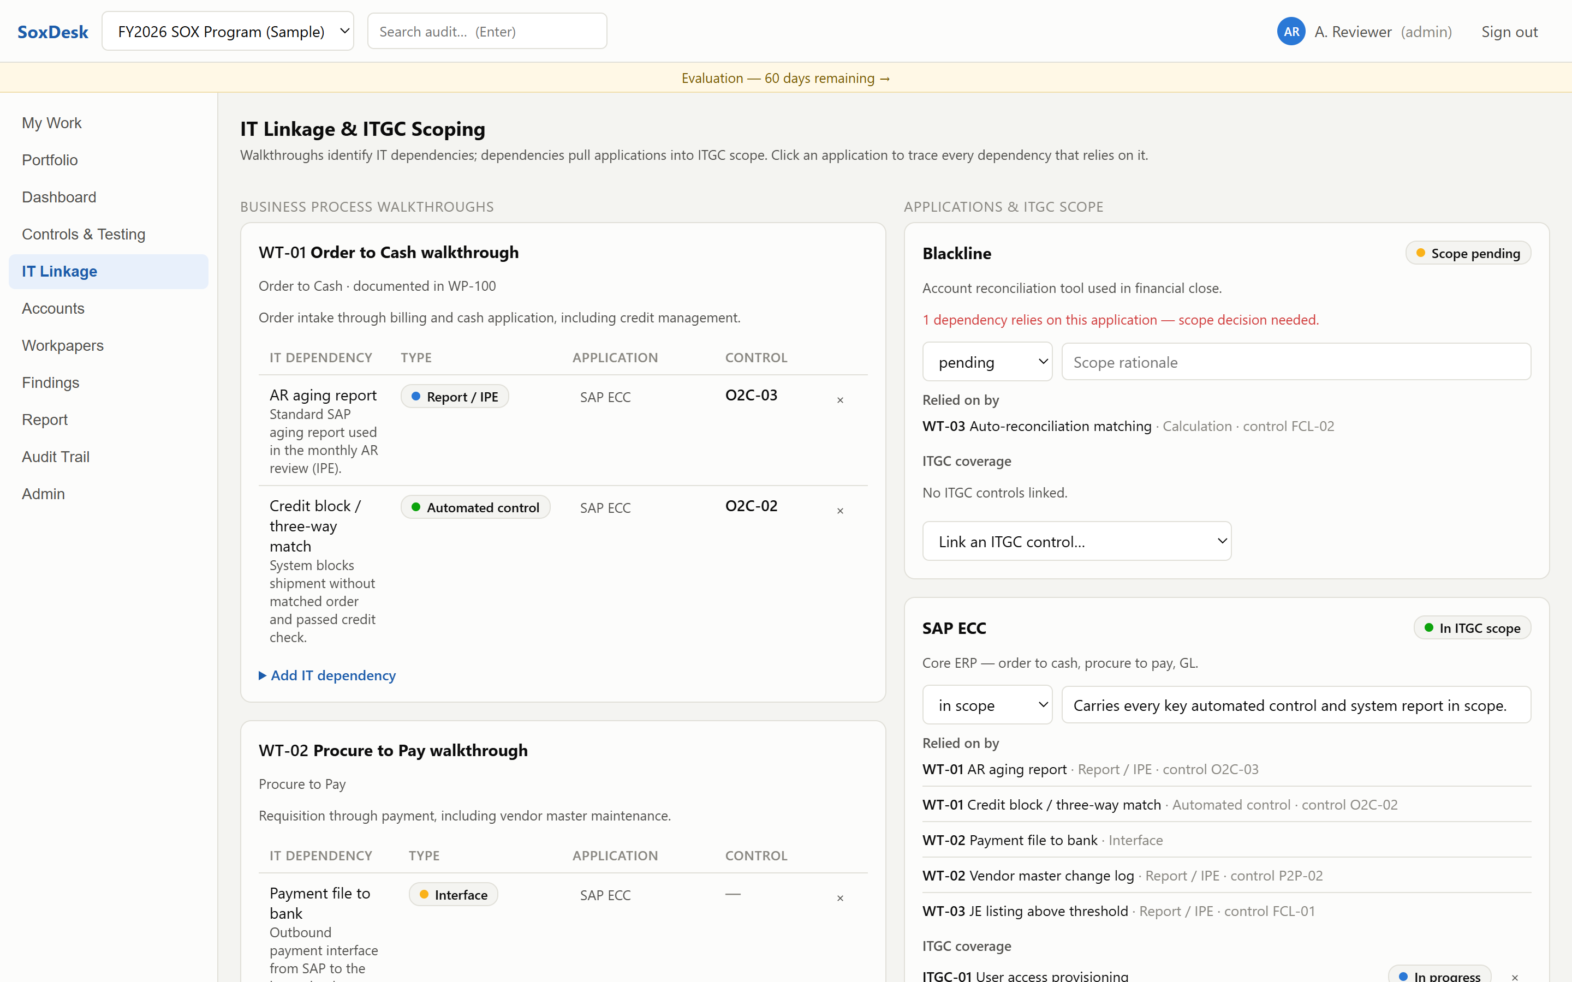Select WT-01 Credit block relied-on entry in SAP ECC
This screenshot has height=982, width=1572.
click(x=1159, y=805)
